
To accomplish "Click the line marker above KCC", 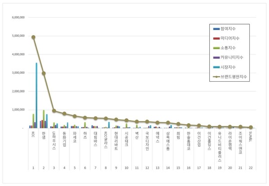I will [34, 37].
